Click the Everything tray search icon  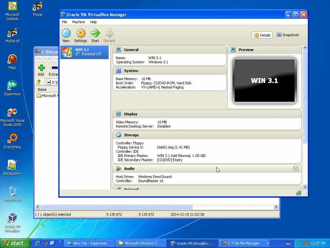point(306,243)
